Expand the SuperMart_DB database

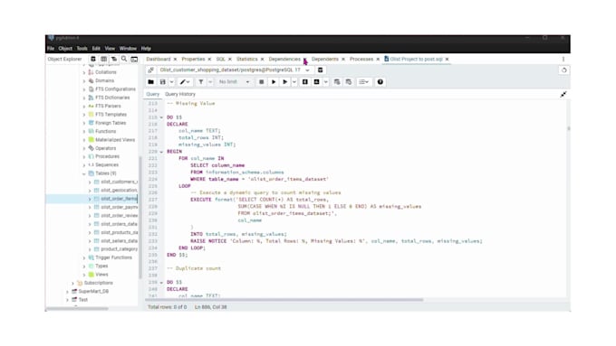(67, 292)
